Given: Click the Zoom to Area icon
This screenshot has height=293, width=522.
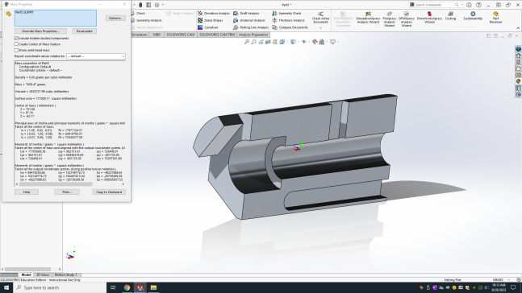Looking at the screenshot, I should click(253, 42).
